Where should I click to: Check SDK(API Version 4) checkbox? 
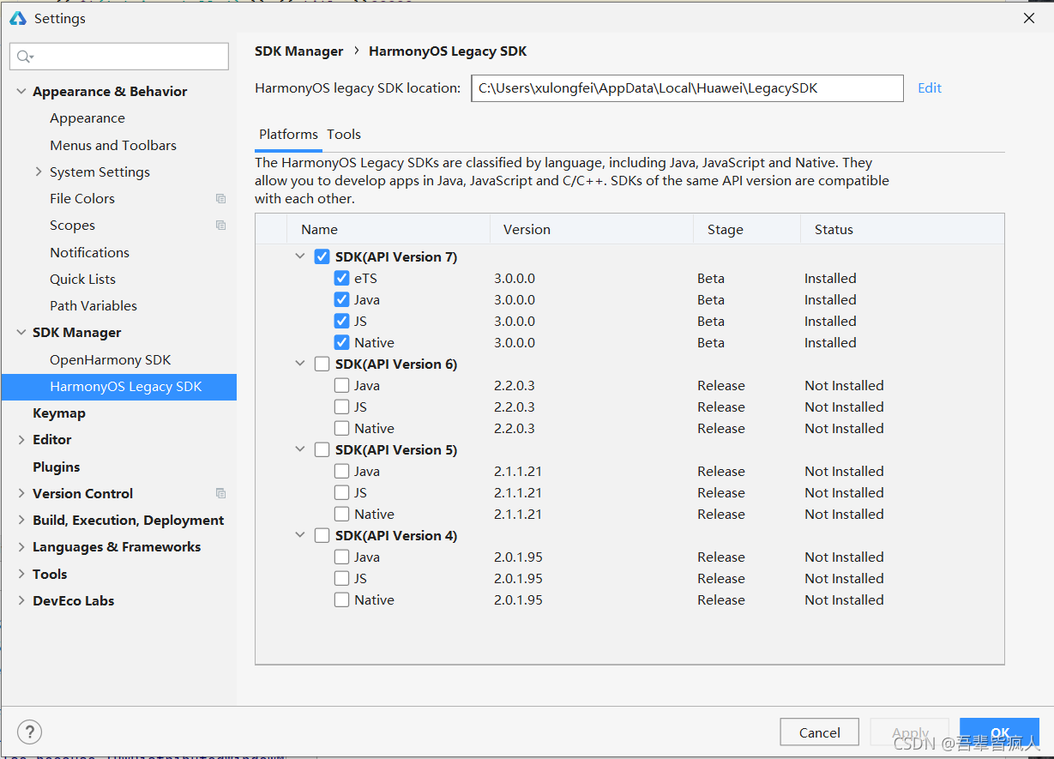[322, 536]
